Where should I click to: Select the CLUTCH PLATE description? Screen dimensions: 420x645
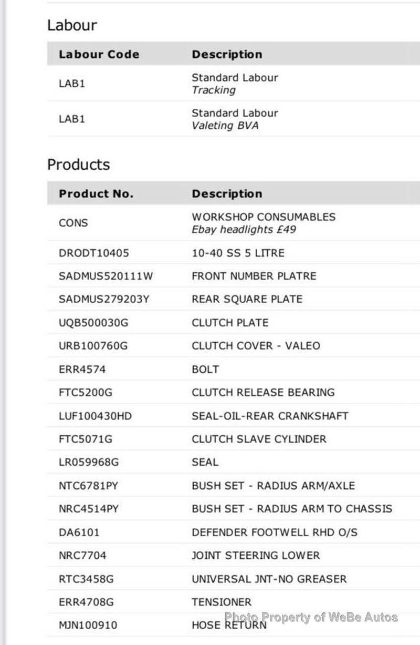pyautogui.click(x=230, y=323)
